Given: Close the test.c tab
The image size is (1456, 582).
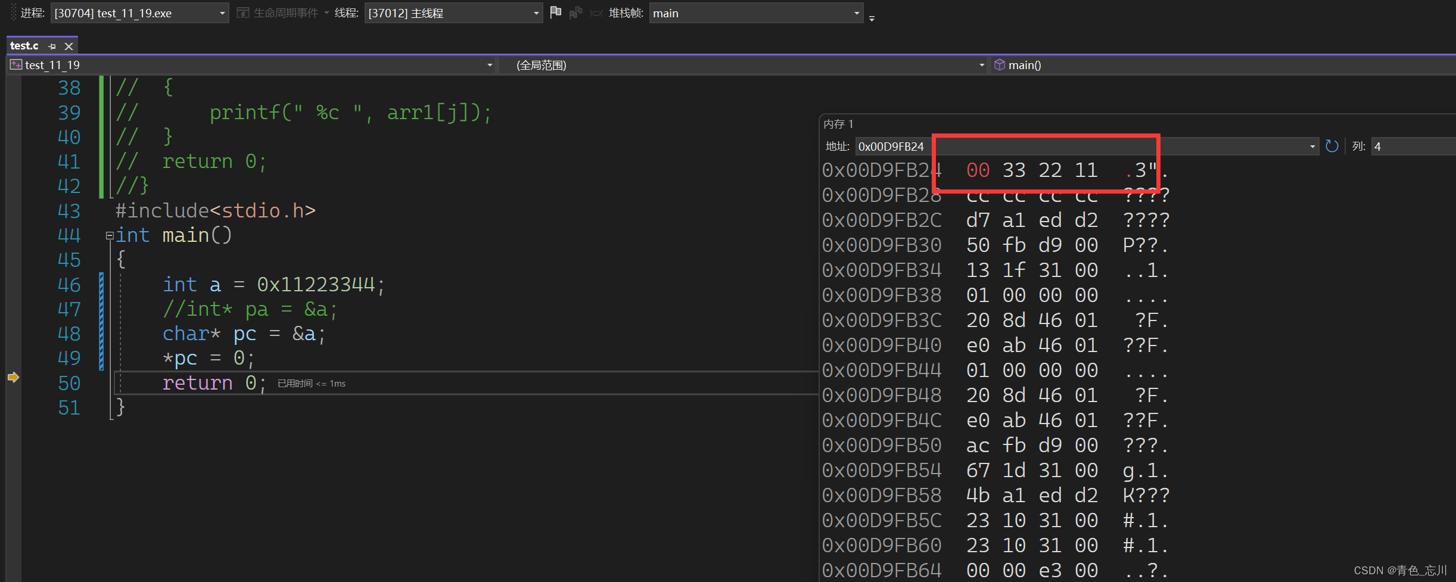Looking at the screenshot, I should click(x=69, y=46).
